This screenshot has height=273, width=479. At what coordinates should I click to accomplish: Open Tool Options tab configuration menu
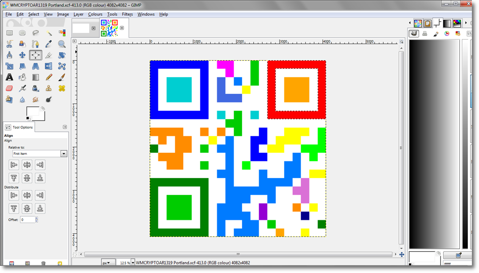tap(65, 127)
